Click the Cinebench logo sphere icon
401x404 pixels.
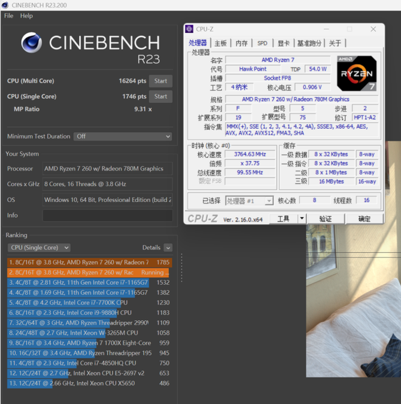click(x=31, y=42)
